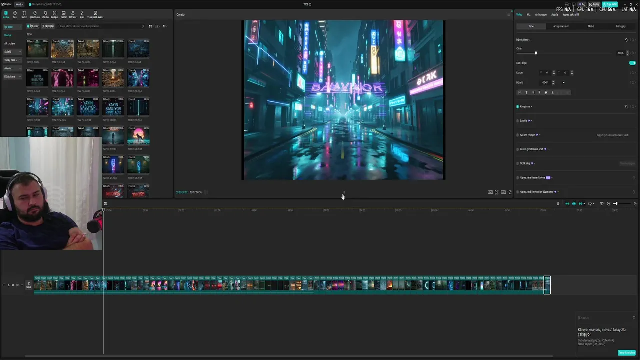Click align left icon in alignment row
The height and width of the screenshot is (360, 640).
pos(520,92)
